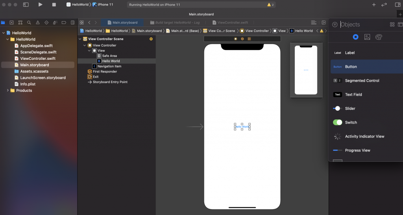Select Storyboard Entry Point
Image resolution: width=403 pixels, height=215 pixels.
click(110, 82)
